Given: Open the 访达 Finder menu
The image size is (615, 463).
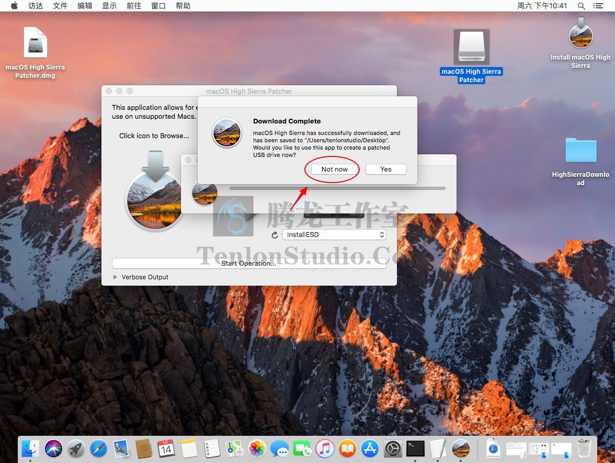Looking at the screenshot, I should click(36, 5).
